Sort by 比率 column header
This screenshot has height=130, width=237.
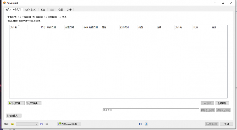point(202,27)
